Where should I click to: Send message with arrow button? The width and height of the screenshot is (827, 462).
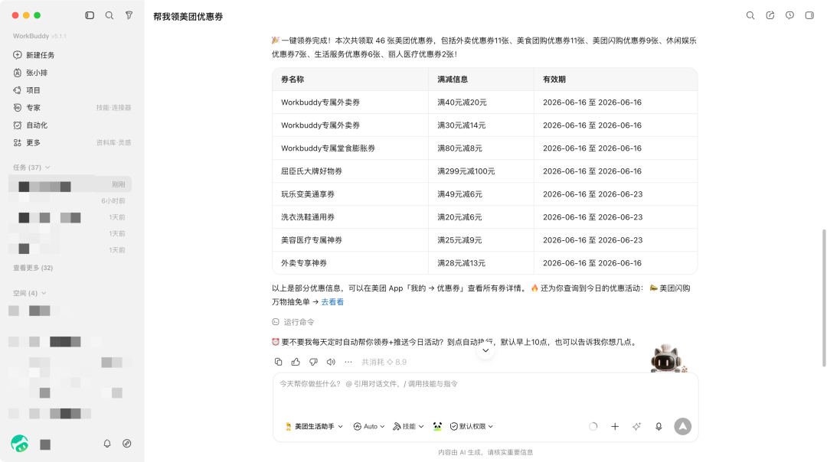point(682,426)
